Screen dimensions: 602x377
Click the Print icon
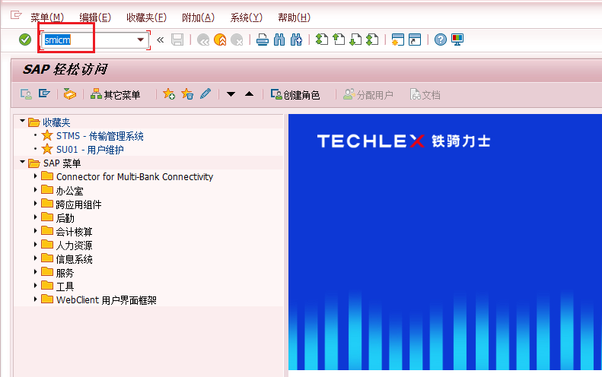click(x=263, y=40)
